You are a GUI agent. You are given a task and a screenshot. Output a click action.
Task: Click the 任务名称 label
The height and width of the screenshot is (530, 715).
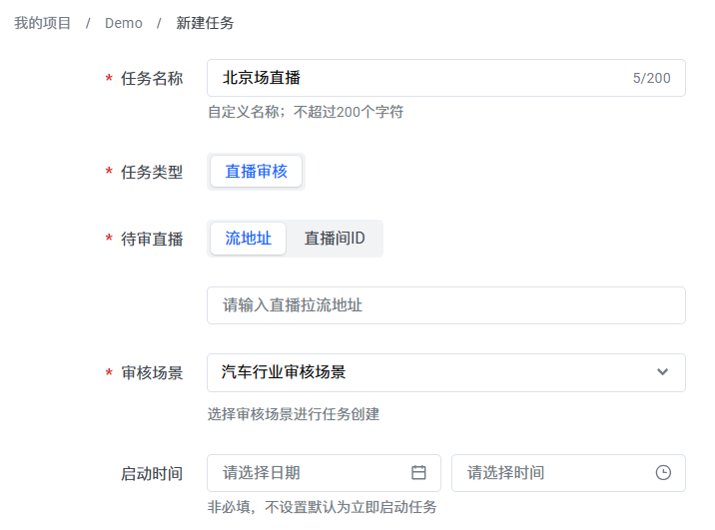(152, 79)
